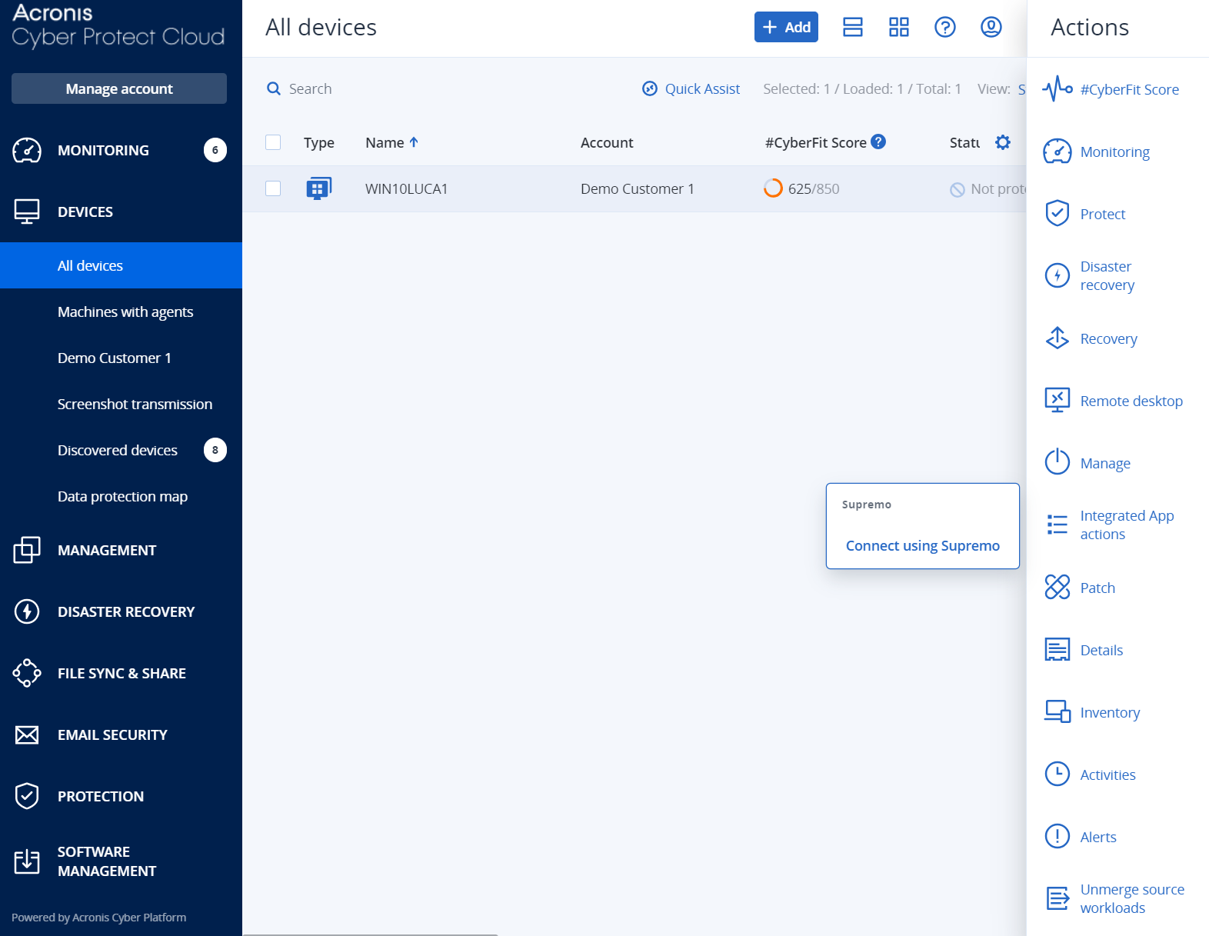This screenshot has height=936, width=1209.
Task: Switch to list view layout icon
Action: click(x=853, y=27)
